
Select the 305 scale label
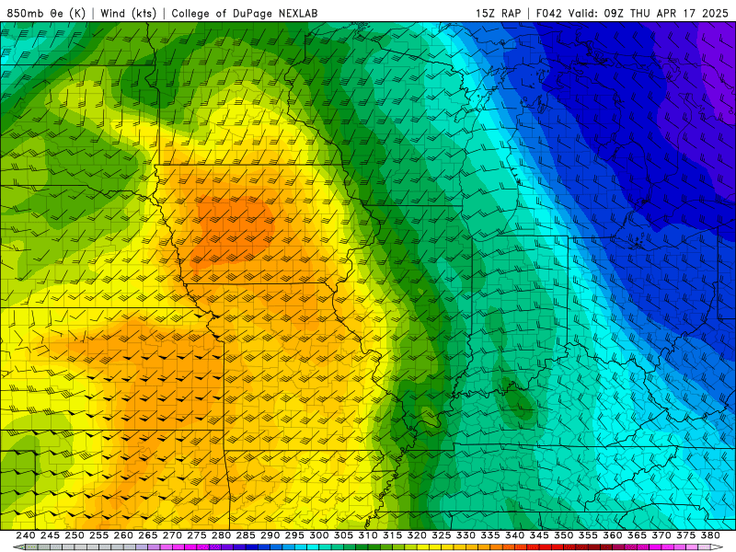[x=343, y=535]
